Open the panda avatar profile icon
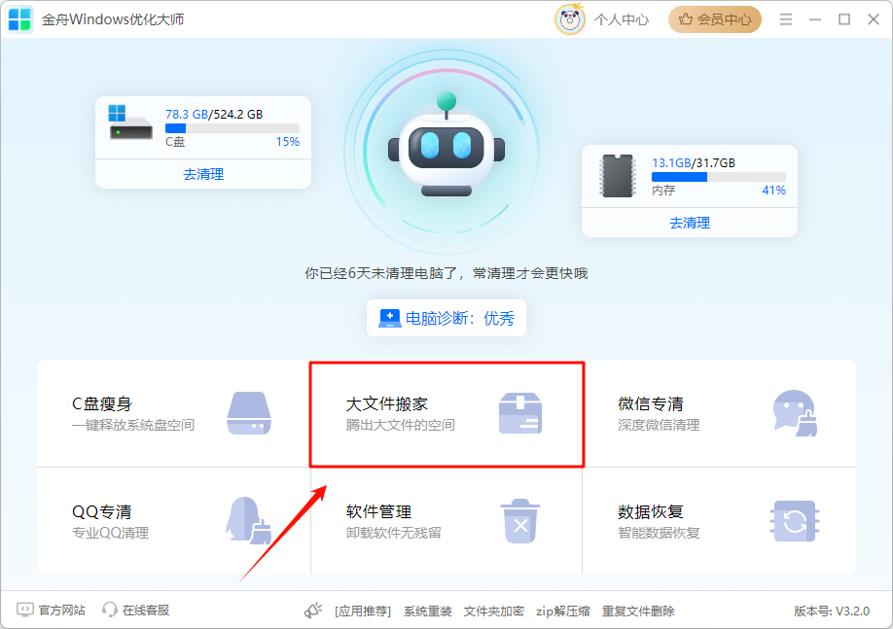 (569, 19)
